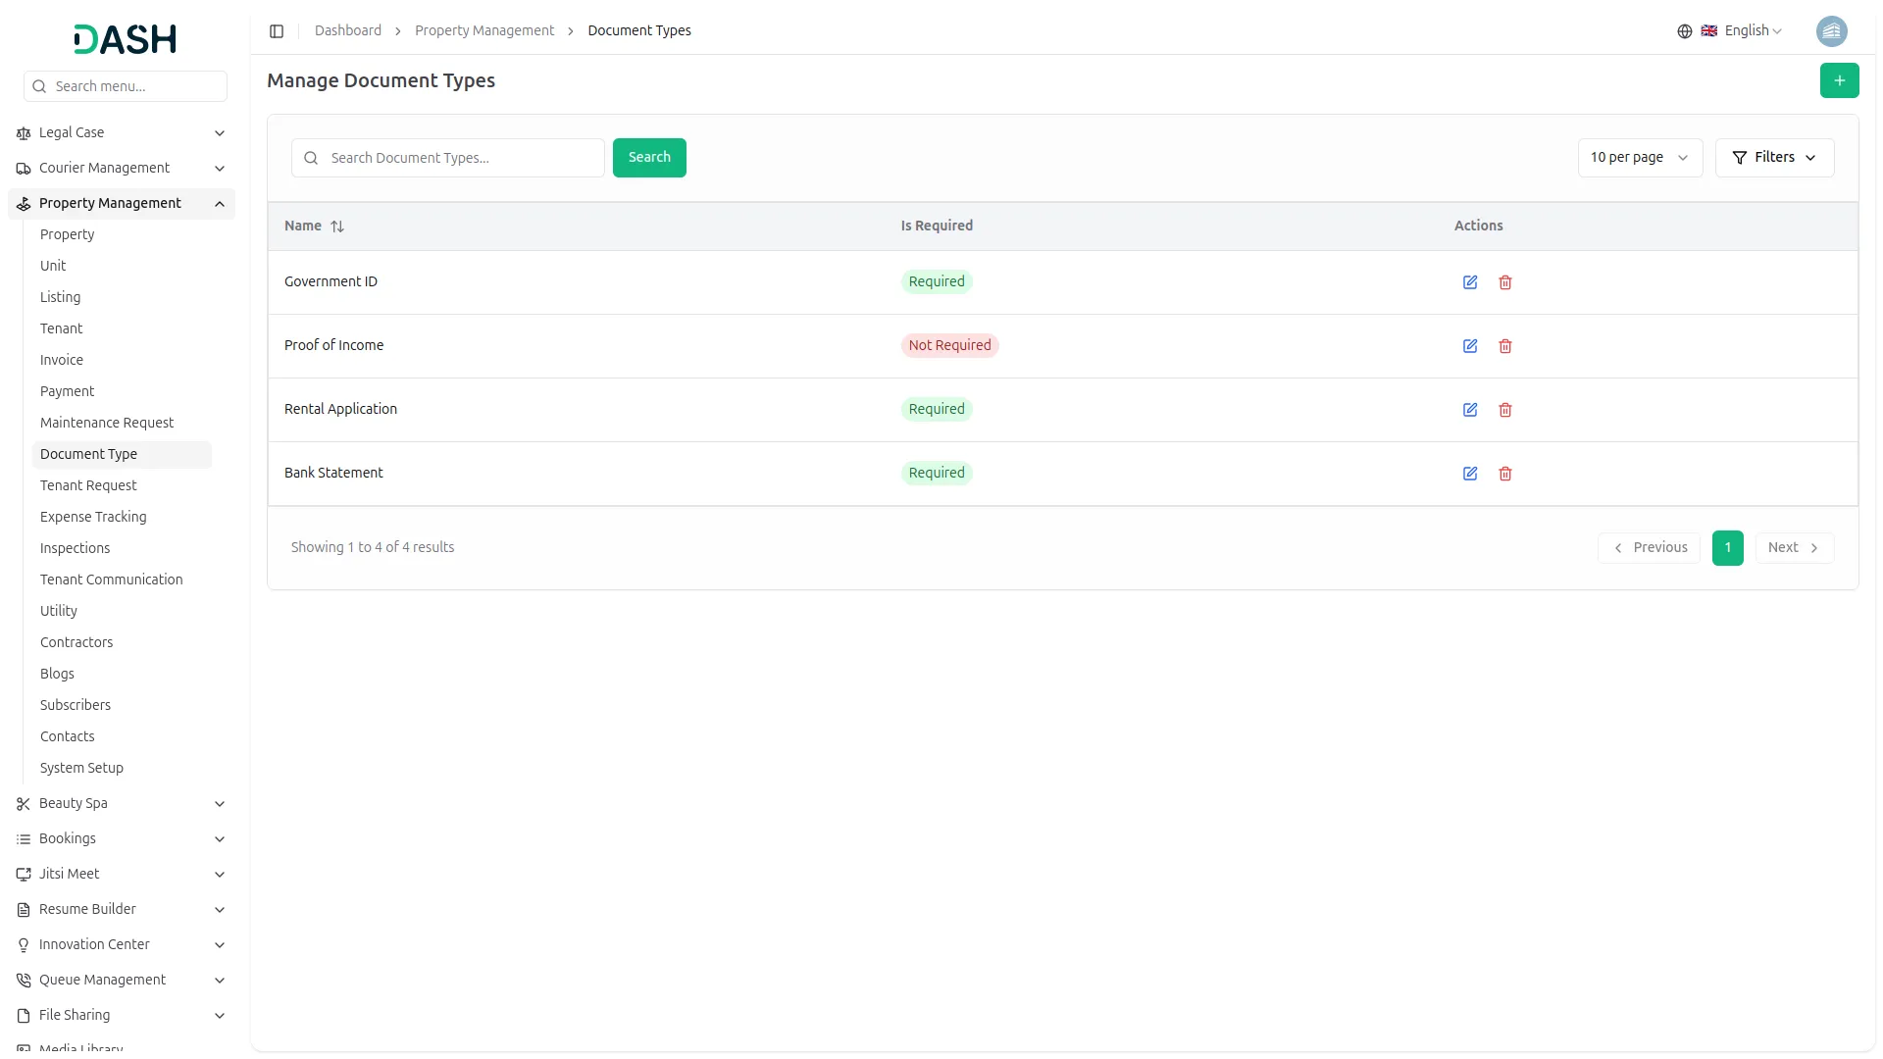Expand the Beauty Spa menu
The width and height of the screenshot is (1883, 1059).
(220, 804)
